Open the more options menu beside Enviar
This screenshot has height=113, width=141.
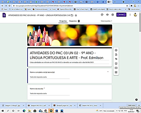point(130,15)
